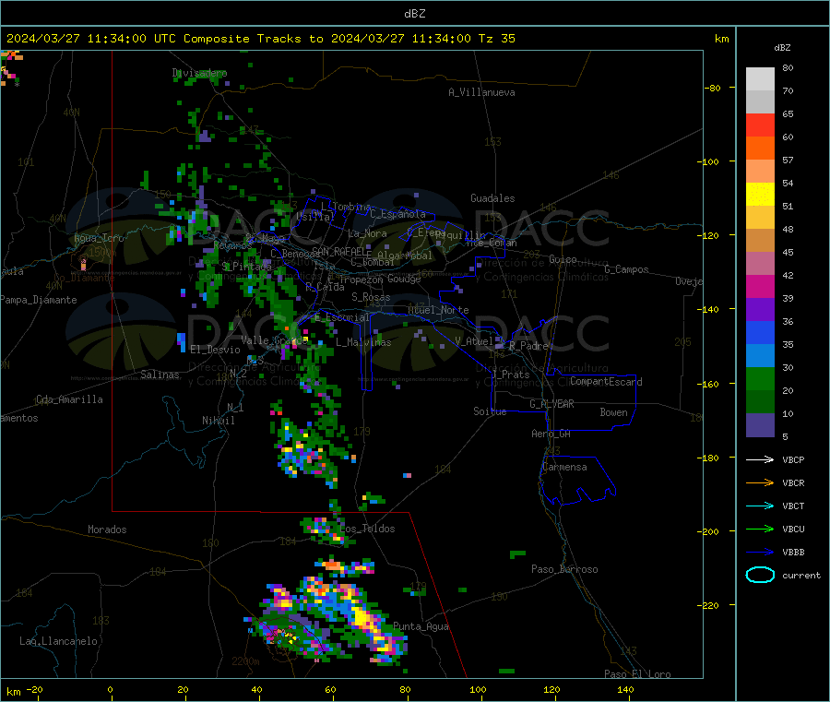
Task: Click the cyan 'current' ellipse symbol
Action: coord(760,575)
